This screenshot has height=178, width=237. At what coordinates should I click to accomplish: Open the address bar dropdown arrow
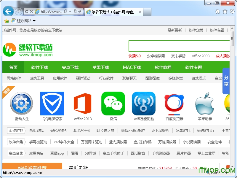pos(70,11)
